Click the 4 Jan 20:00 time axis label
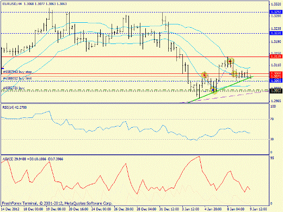This screenshot has width=283, height=212. point(213,209)
